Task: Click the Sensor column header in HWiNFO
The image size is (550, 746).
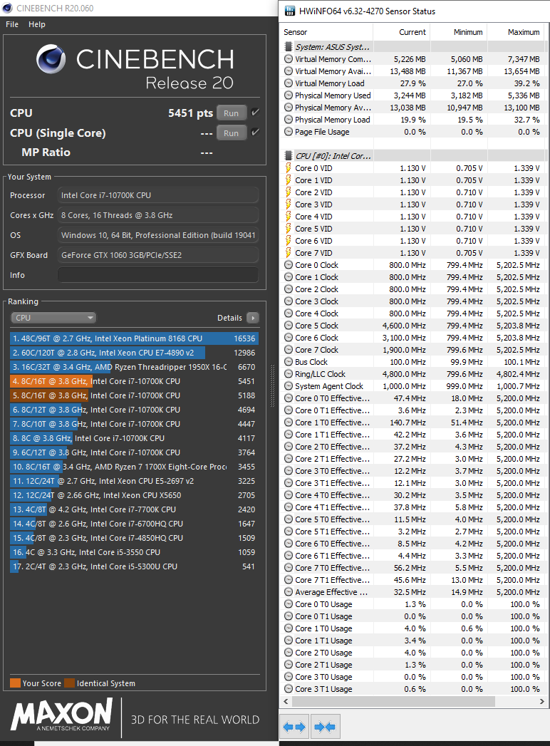Action: click(327, 32)
